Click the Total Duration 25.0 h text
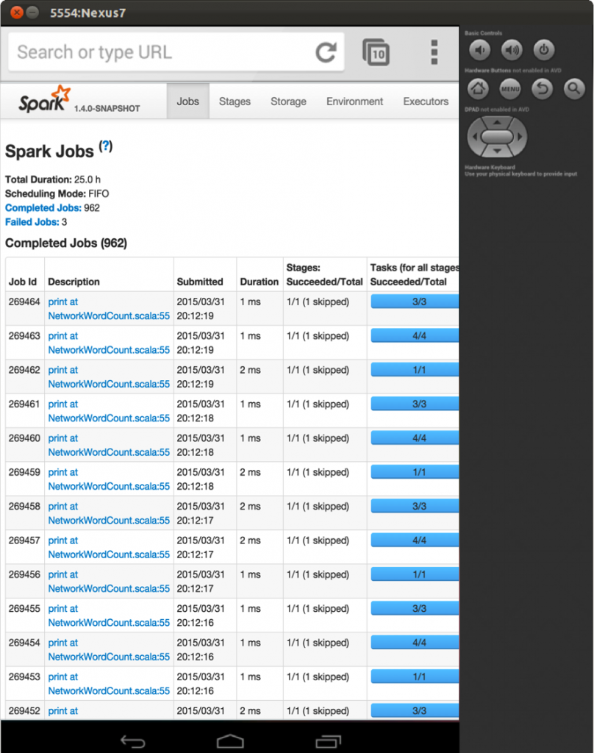Image resolution: width=594 pixels, height=753 pixels. pyautogui.click(x=53, y=179)
